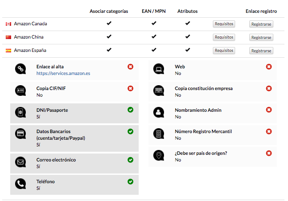Click the green check next to Correo electrónico
Image resolution: width=288 pixels, height=201 pixels.
130,160
